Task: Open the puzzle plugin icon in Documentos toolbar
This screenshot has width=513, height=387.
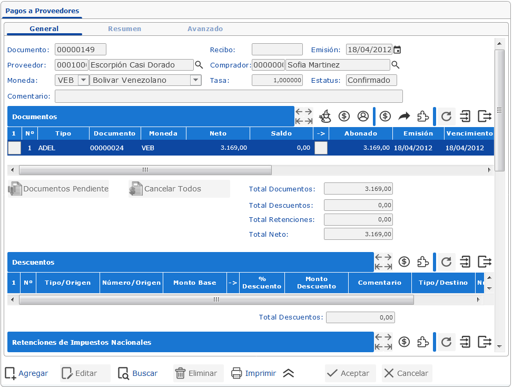Action: 423,116
